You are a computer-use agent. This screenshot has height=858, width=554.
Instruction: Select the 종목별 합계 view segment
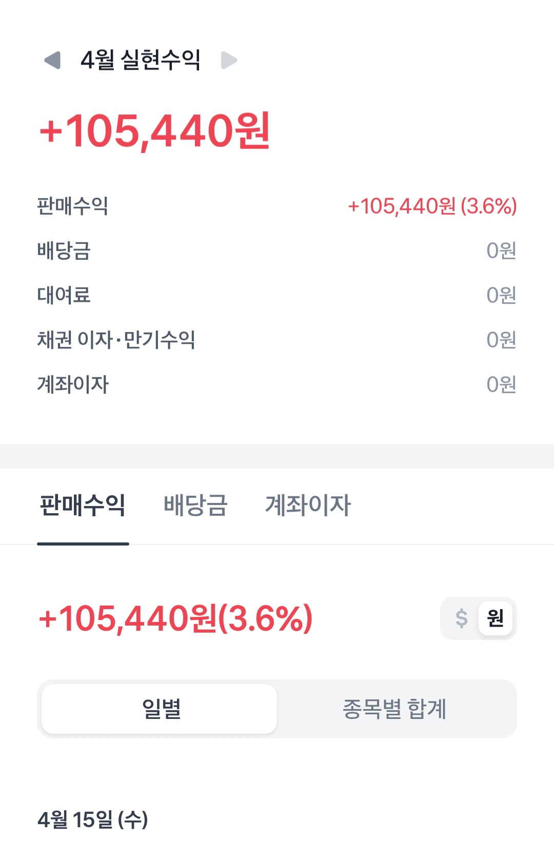tap(394, 709)
